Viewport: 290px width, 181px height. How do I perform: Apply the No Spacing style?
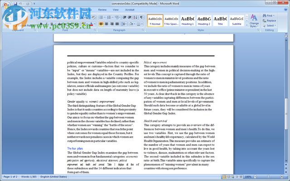coord(171,20)
